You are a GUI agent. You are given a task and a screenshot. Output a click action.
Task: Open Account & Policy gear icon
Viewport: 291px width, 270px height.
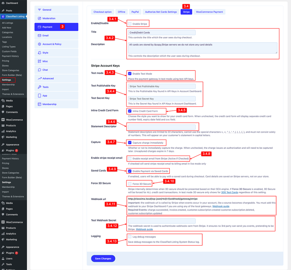click(x=39, y=44)
